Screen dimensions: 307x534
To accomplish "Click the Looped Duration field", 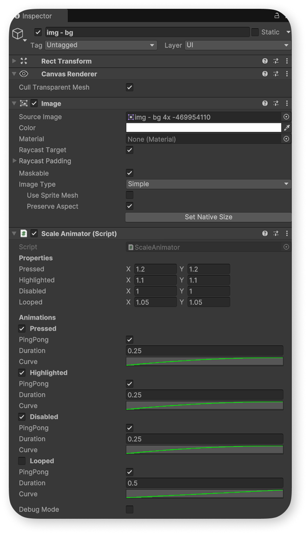I will [x=205, y=483].
